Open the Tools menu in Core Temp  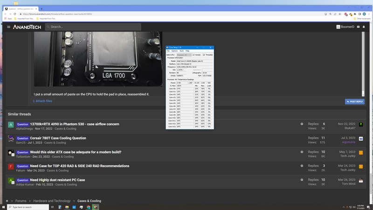(x=181, y=51)
